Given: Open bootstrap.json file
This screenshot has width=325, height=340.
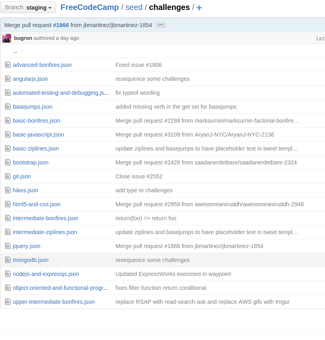Looking at the screenshot, I should pyautogui.click(x=31, y=162).
